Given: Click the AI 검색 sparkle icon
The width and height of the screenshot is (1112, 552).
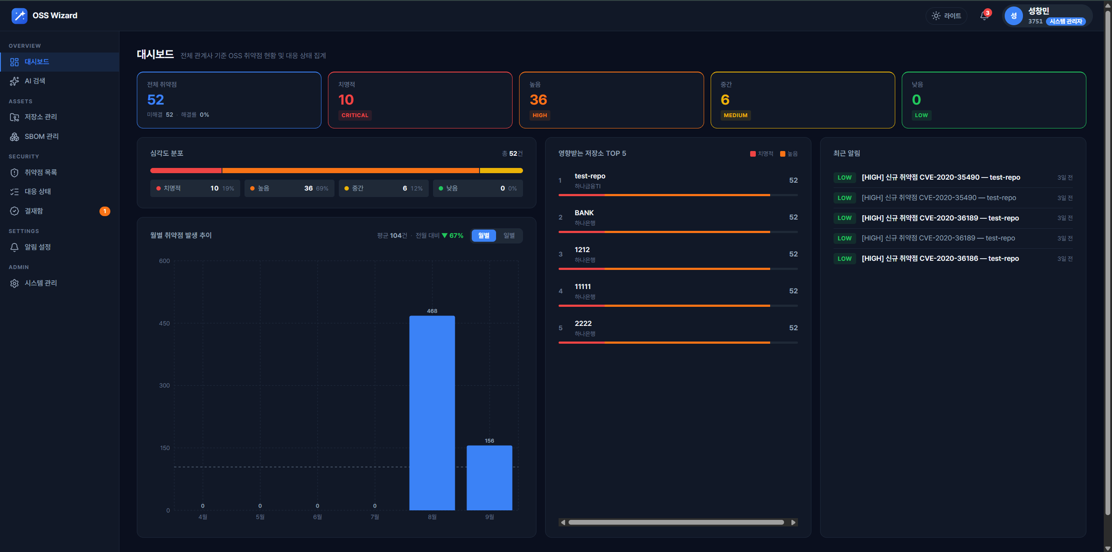Looking at the screenshot, I should point(14,81).
